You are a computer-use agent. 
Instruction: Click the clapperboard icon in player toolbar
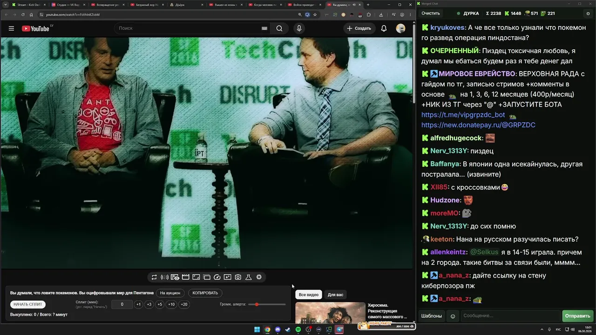click(185, 277)
